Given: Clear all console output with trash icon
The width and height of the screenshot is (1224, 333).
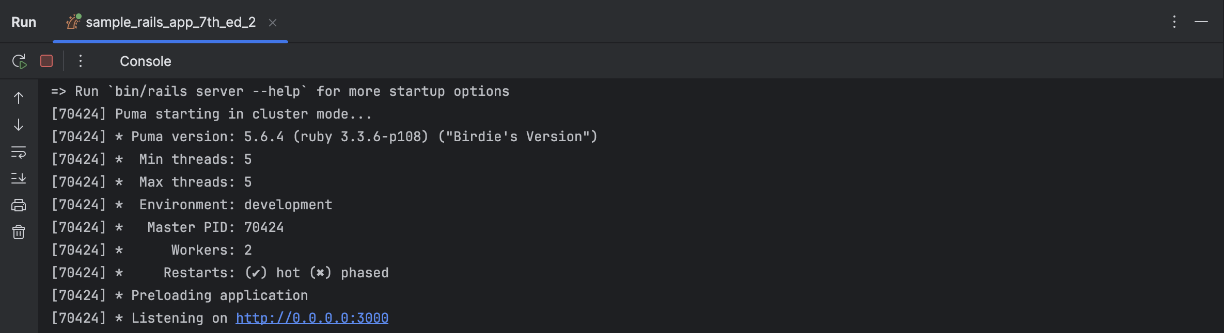Looking at the screenshot, I should [18, 232].
